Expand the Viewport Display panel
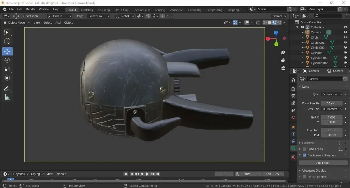 coord(314,171)
